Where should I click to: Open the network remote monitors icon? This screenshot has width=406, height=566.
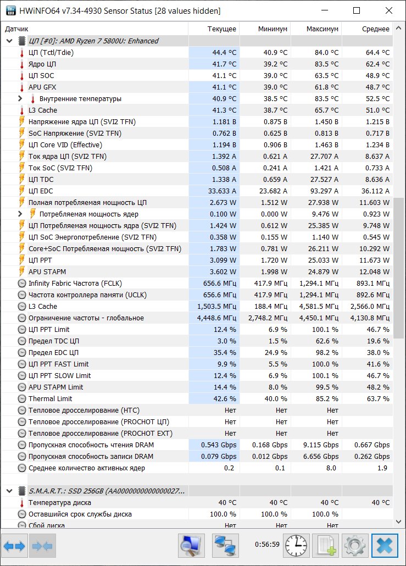(225, 546)
